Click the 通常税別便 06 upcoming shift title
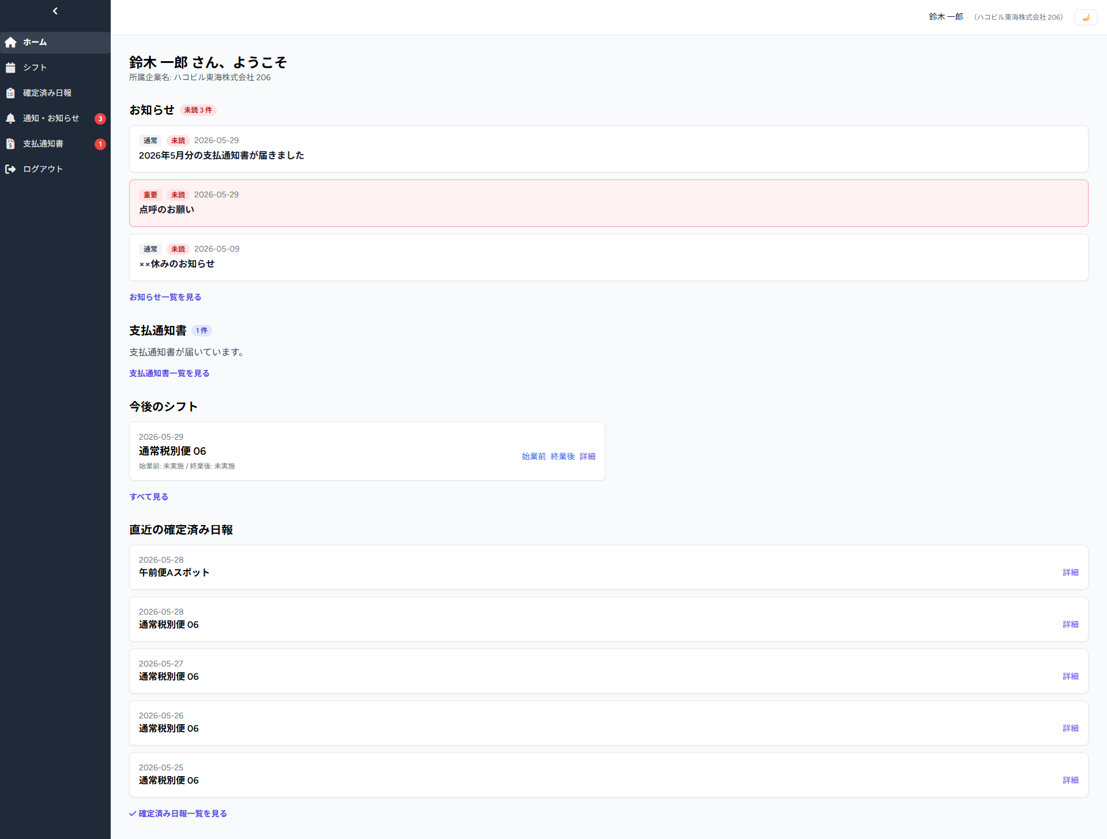The width and height of the screenshot is (1107, 839). [x=172, y=451]
